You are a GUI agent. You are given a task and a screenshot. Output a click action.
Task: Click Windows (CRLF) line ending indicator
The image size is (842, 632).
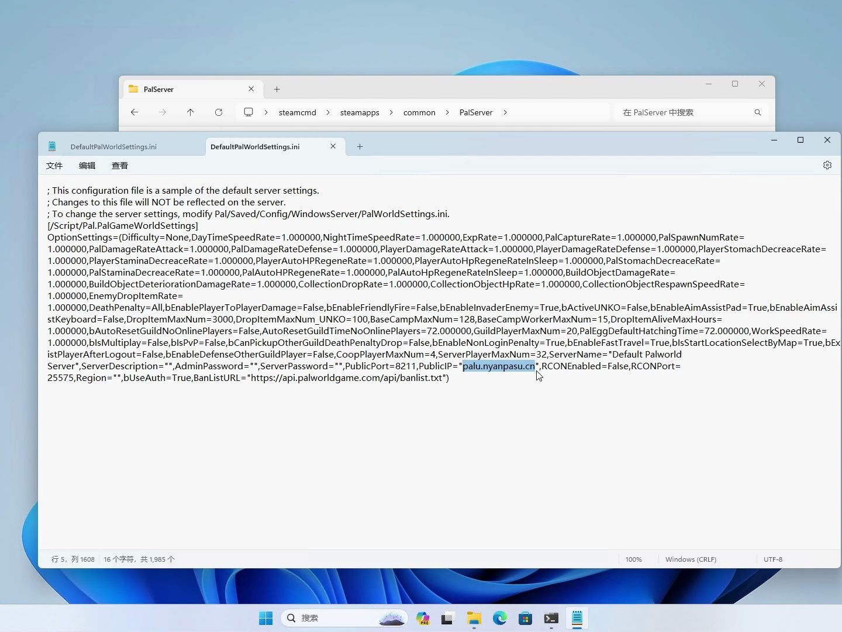click(691, 559)
